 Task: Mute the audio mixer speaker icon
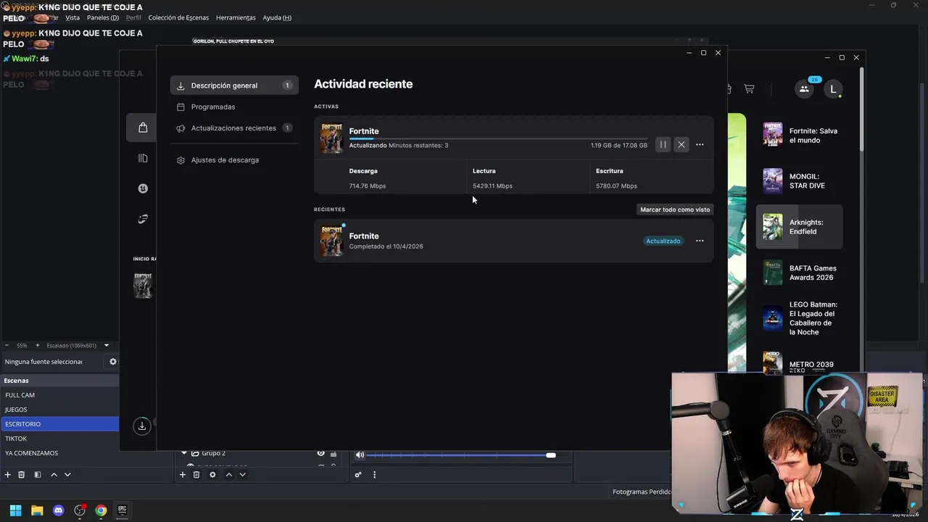pos(360,455)
